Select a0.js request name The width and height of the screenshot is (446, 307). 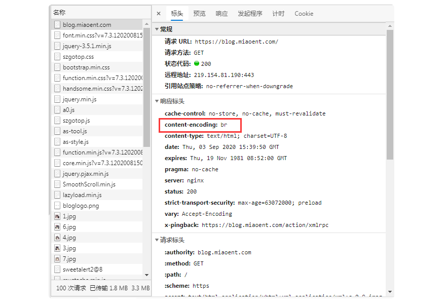[x=68, y=110]
